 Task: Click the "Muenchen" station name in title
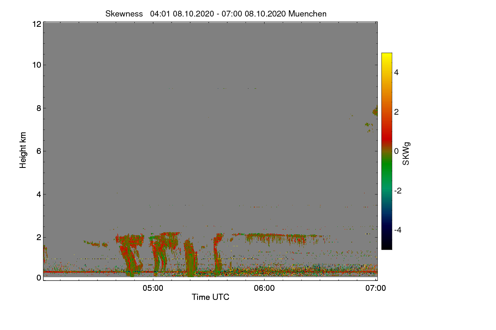(x=308, y=14)
